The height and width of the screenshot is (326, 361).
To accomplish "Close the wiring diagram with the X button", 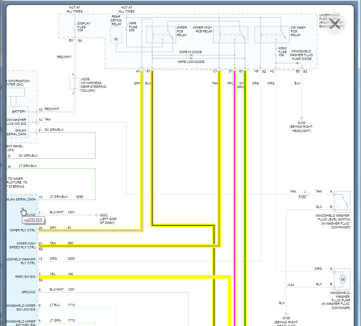I will point(335,23).
